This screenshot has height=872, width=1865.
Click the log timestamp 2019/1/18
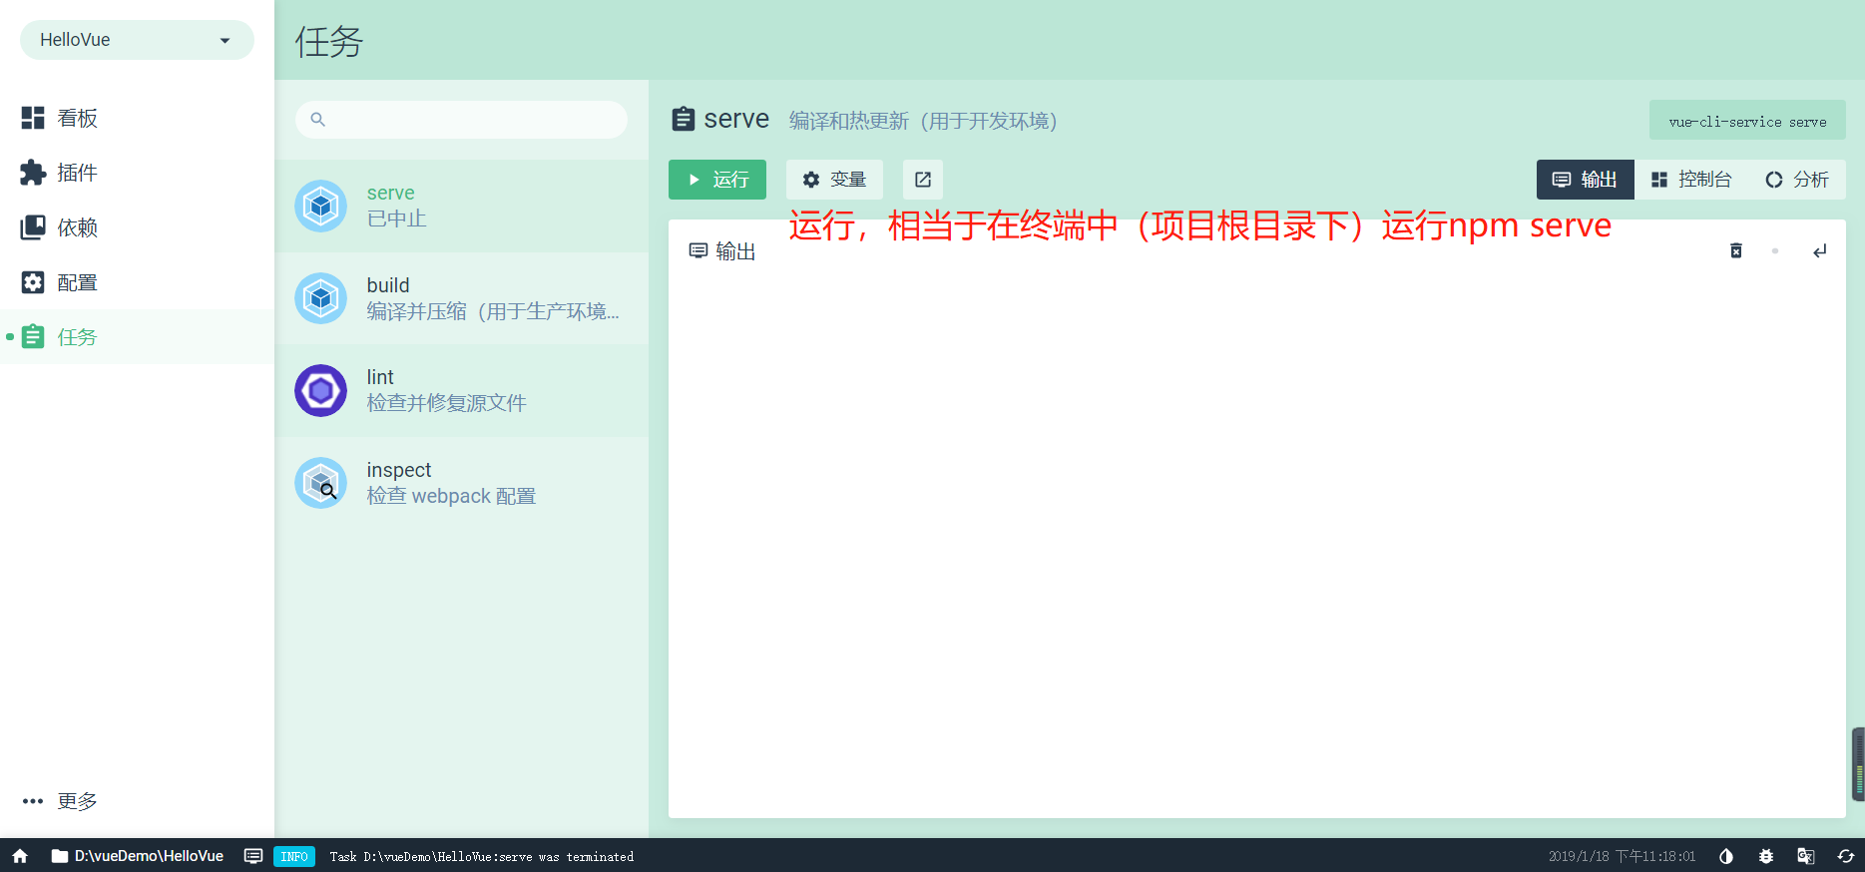pos(1622,856)
